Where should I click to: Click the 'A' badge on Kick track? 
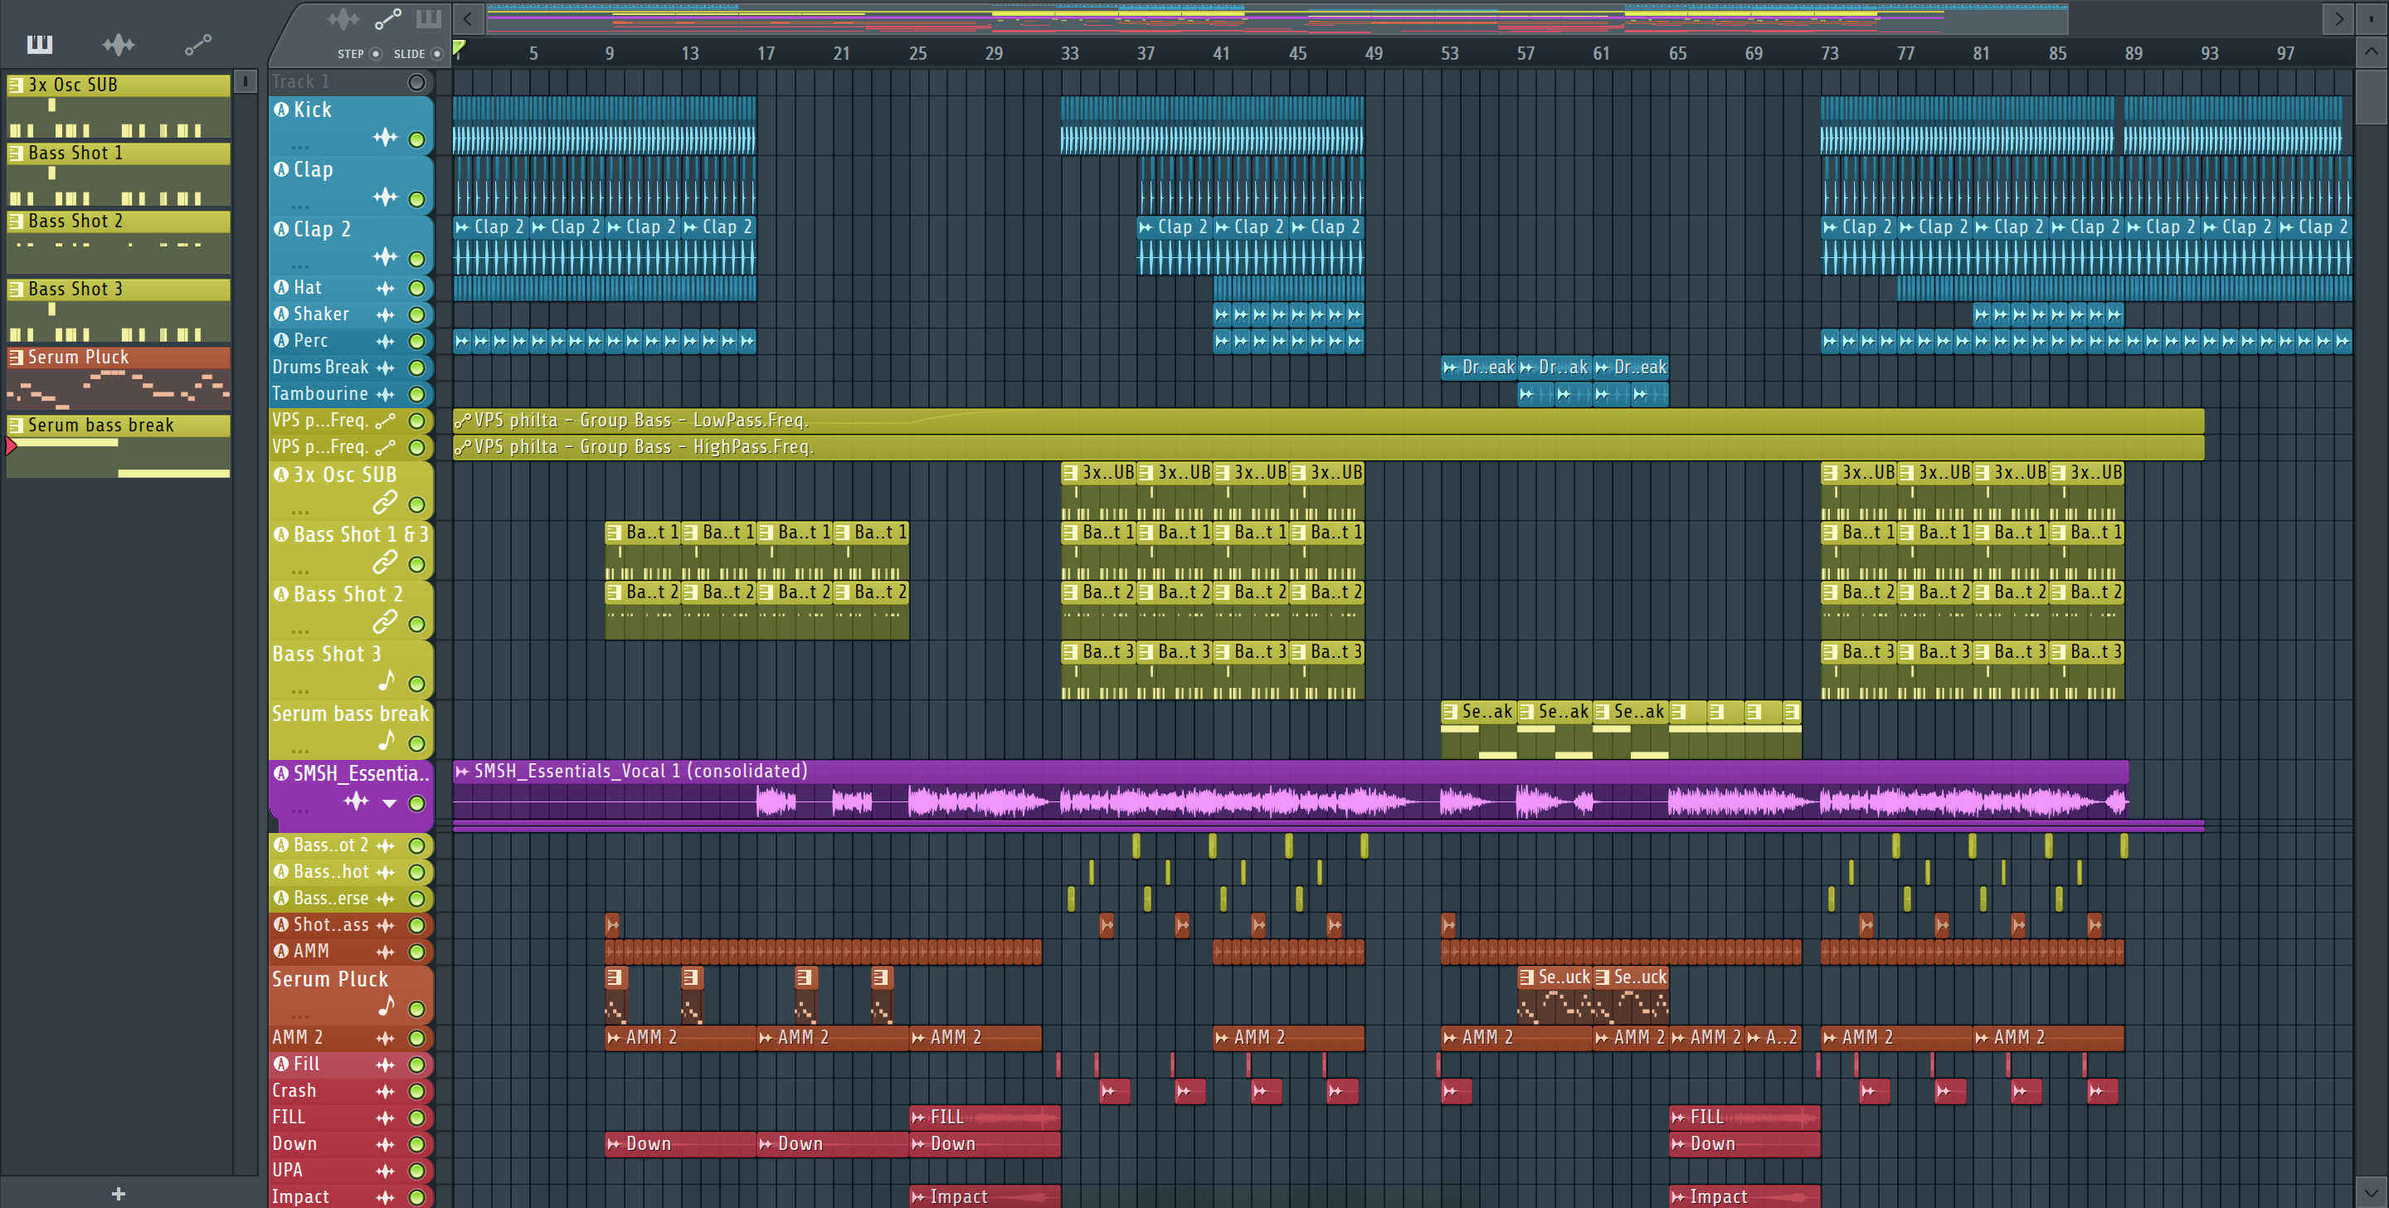(x=281, y=110)
